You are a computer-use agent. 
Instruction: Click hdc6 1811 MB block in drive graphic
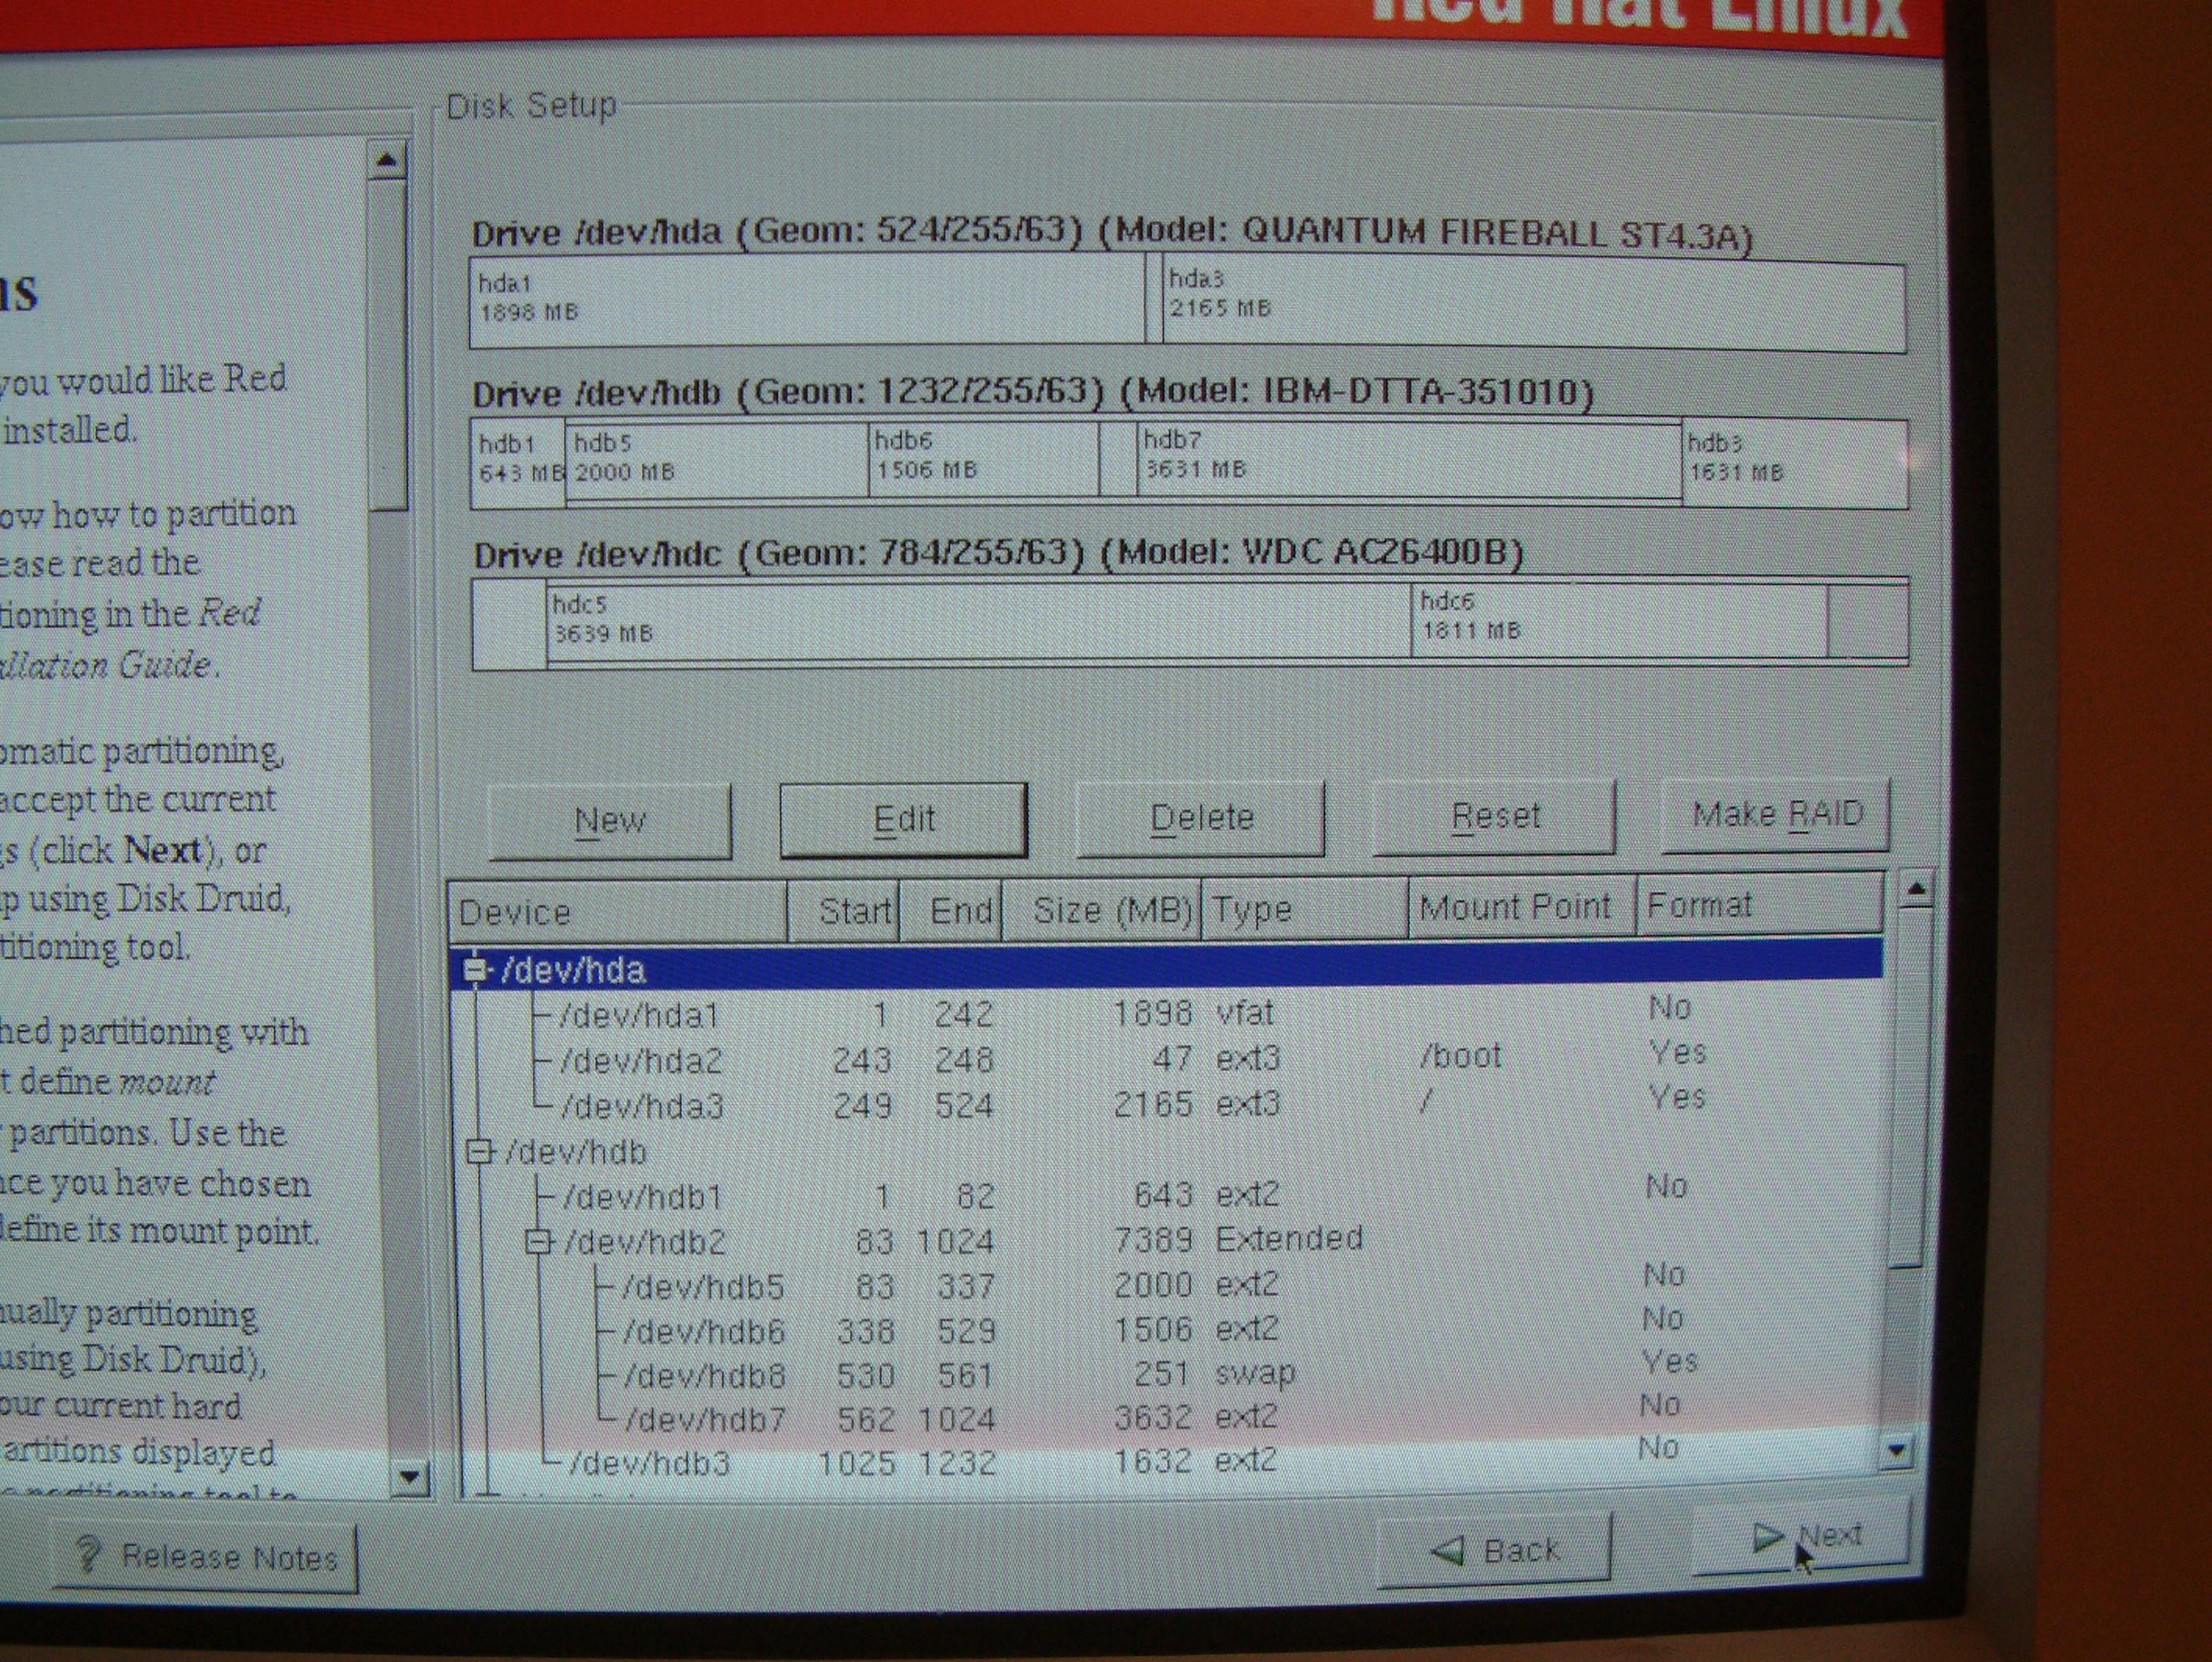(1619, 619)
